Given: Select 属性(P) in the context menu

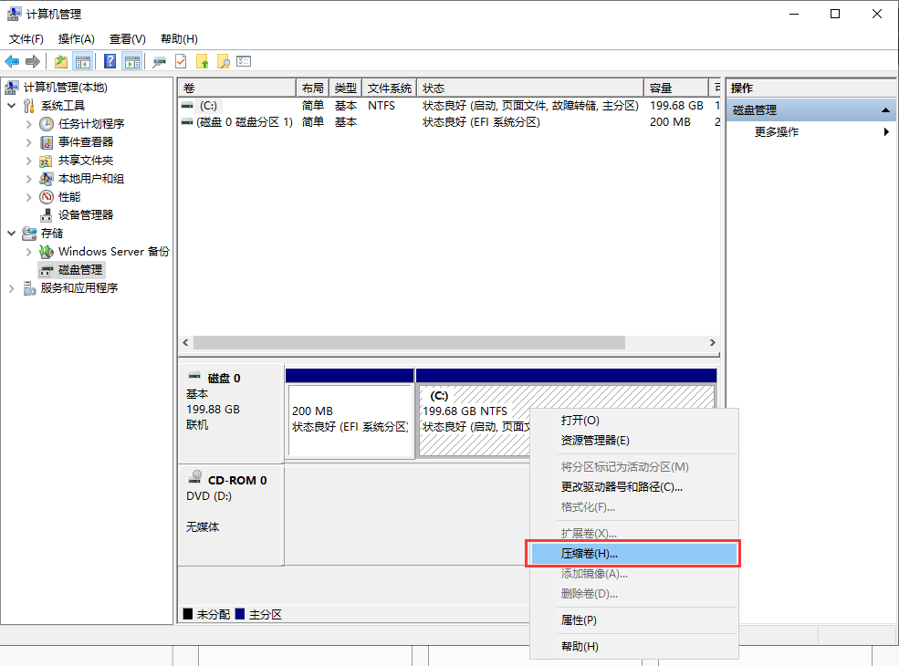Looking at the screenshot, I should [x=579, y=620].
